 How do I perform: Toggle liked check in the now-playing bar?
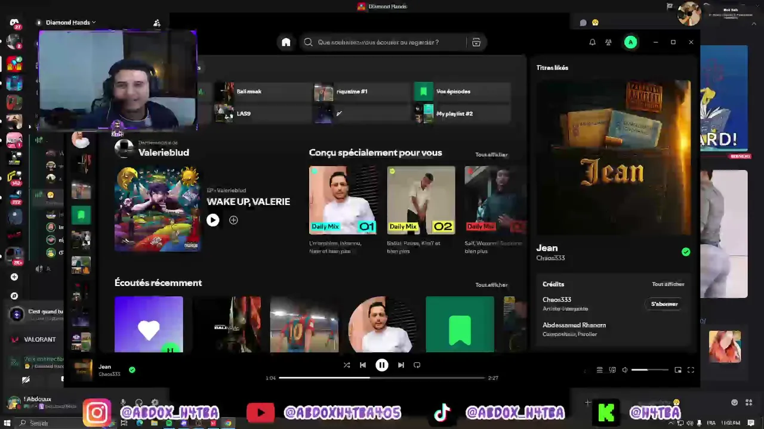pos(132,370)
